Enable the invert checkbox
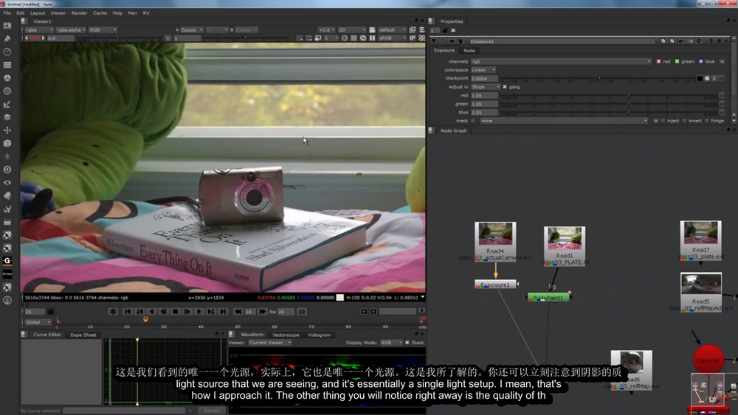Image resolution: width=738 pixels, height=415 pixels. [x=684, y=121]
